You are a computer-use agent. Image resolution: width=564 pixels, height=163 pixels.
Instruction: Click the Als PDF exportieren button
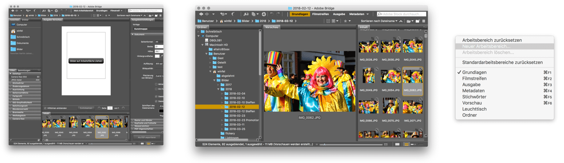[x=147, y=137]
